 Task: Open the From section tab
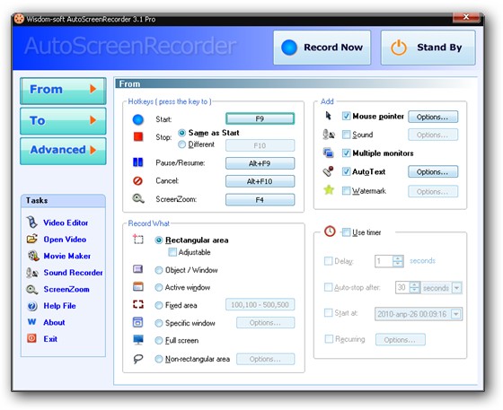[x=63, y=91]
